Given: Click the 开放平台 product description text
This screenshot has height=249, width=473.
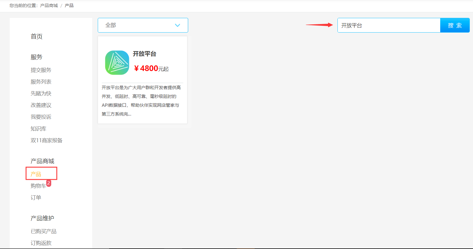Looking at the screenshot, I should click(141, 101).
